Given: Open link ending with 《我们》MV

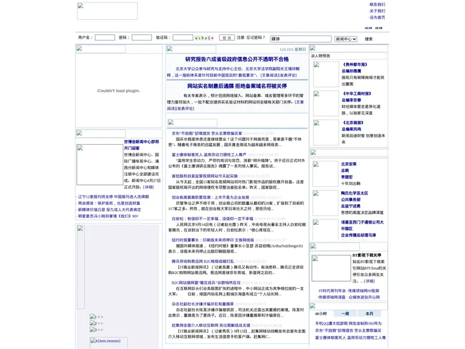Looking at the screenshot, I should [108, 217].
